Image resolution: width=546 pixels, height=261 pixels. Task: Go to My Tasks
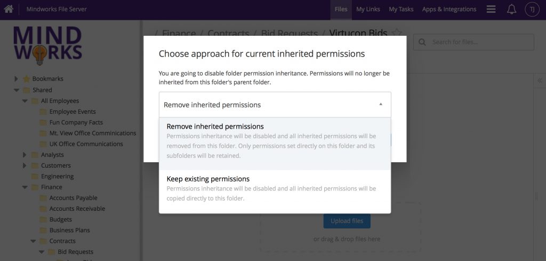click(x=401, y=9)
